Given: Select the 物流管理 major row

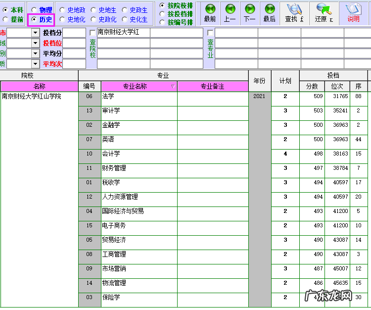Looking at the screenshot, I should tap(139, 286).
